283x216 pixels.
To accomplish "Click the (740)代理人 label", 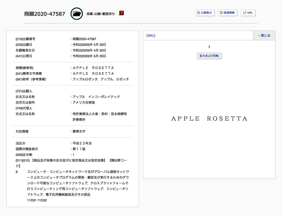I will coord(24,108).
